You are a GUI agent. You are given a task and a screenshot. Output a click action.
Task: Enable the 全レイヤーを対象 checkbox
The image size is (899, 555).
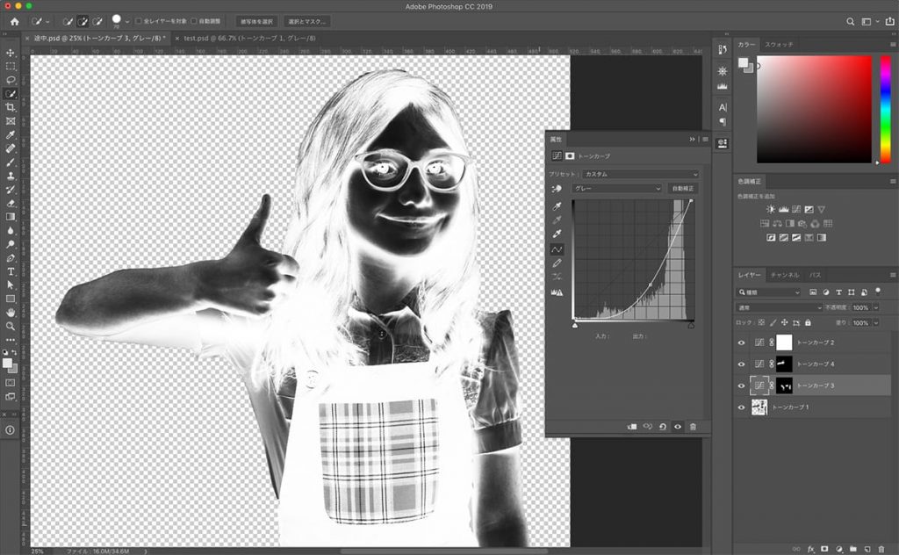[139, 21]
